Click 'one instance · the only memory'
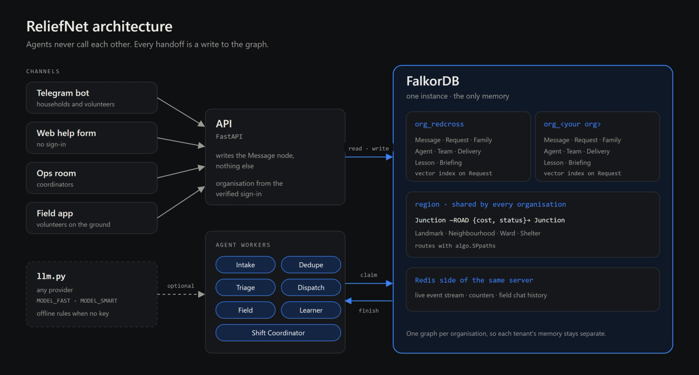The image size is (699, 375). point(458,96)
